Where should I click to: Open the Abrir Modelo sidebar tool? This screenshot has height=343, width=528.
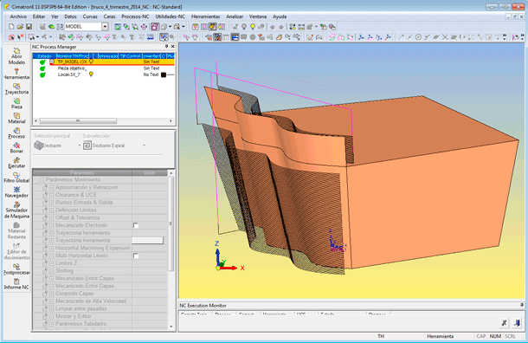(16, 56)
